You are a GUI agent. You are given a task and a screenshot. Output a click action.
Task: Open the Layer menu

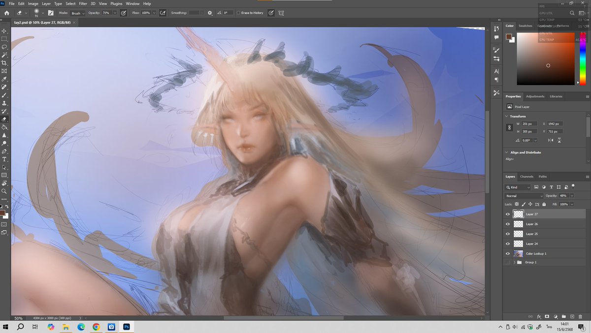(x=46, y=3)
